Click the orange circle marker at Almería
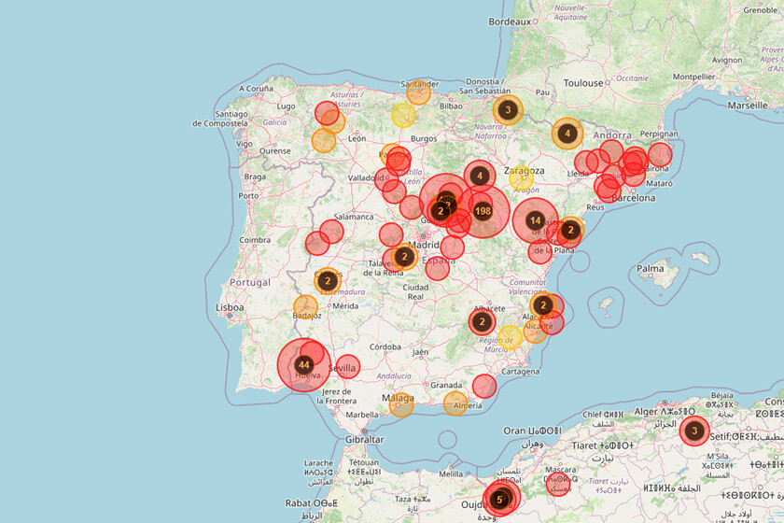This screenshot has width=784, height=523. point(455,403)
